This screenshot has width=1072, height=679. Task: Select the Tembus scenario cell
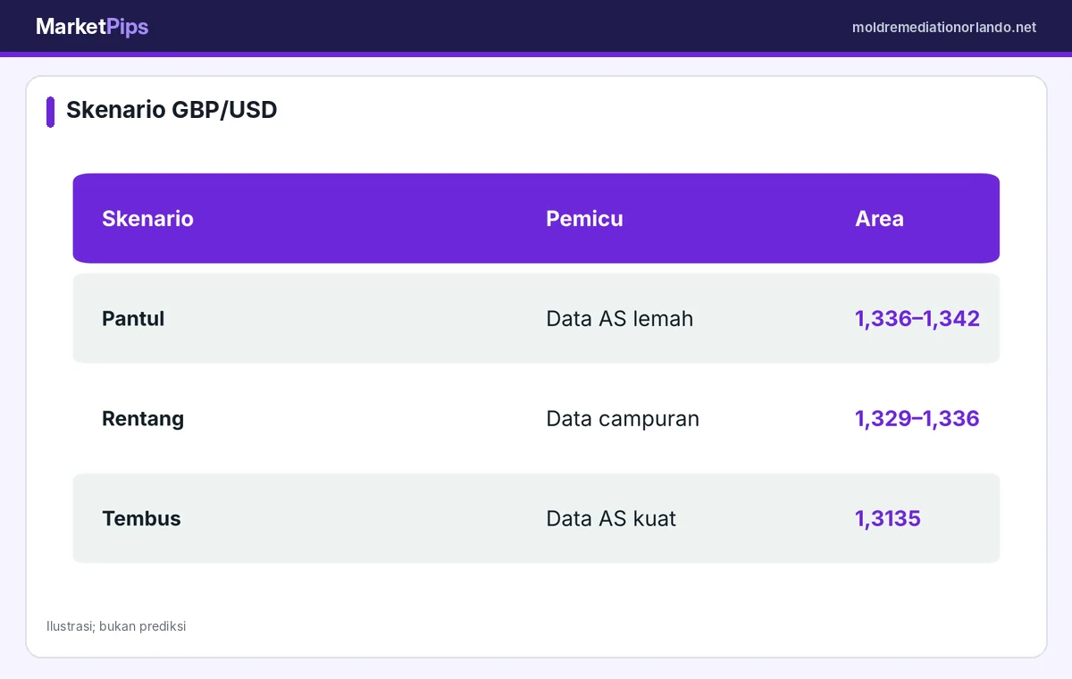click(x=141, y=519)
